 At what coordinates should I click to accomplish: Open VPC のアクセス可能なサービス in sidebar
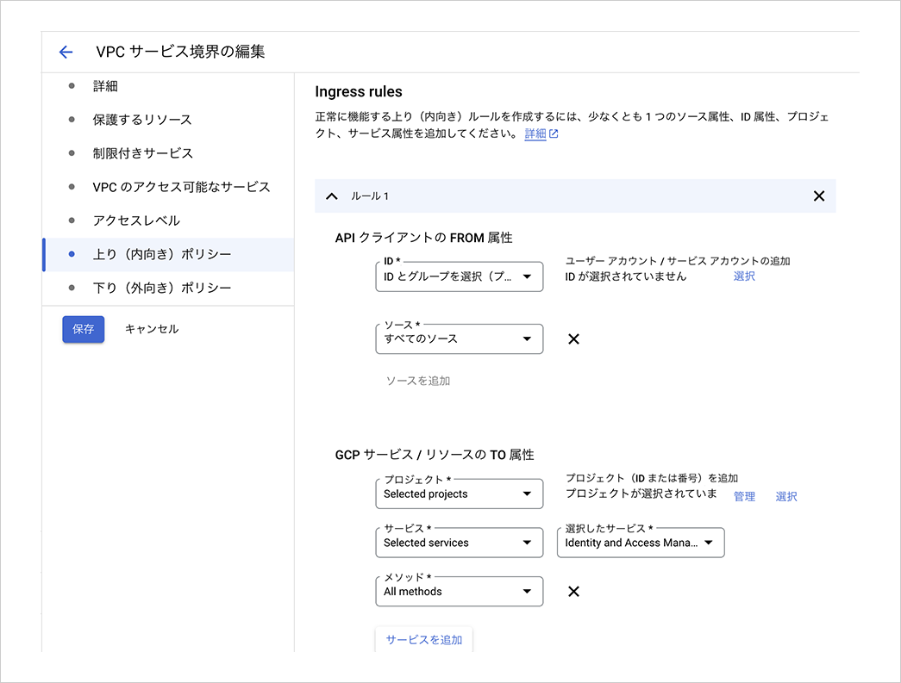(x=168, y=187)
